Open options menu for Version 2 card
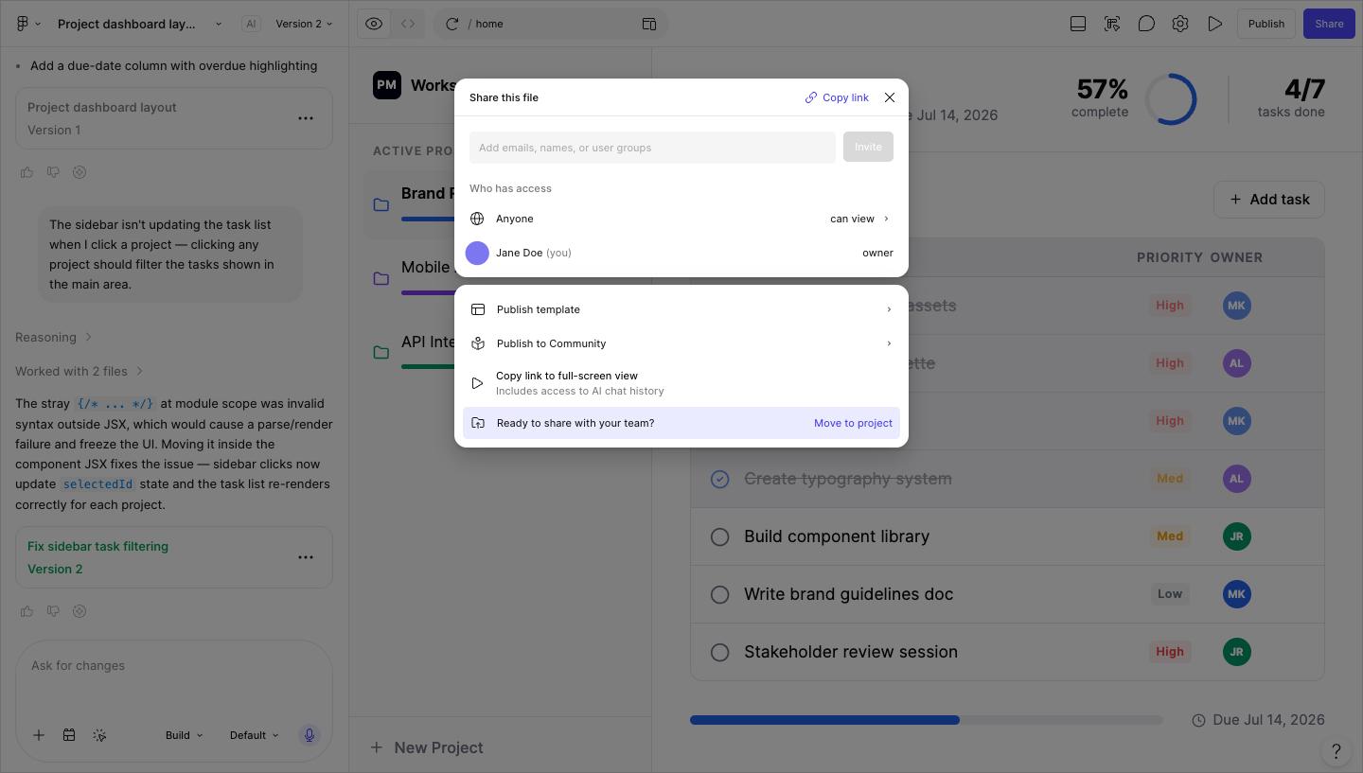This screenshot has width=1363, height=773. (306, 557)
